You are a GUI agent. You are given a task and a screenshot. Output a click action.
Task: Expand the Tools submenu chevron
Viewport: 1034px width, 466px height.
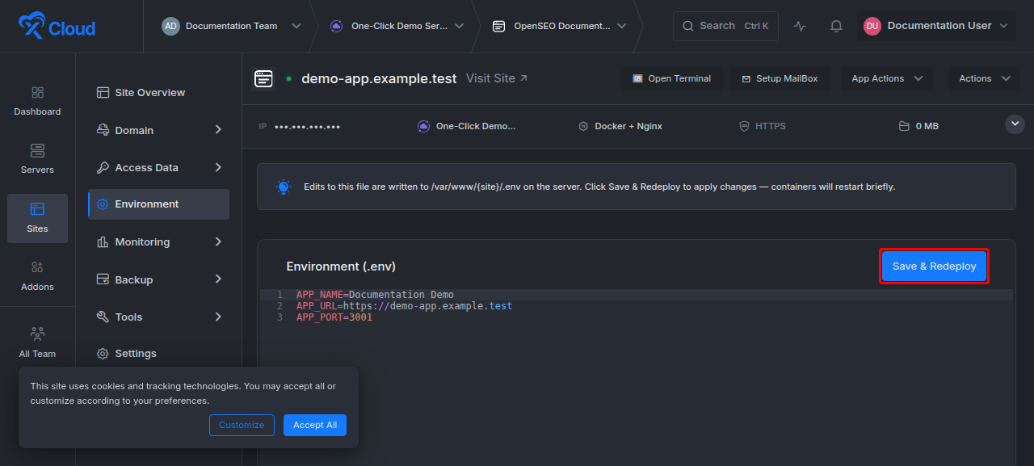coord(218,317)
